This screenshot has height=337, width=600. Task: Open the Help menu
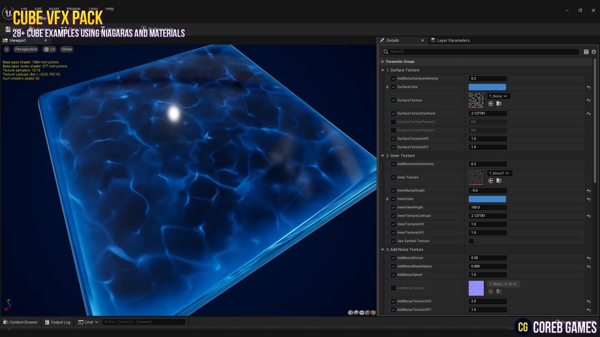(x=110, y=8)
